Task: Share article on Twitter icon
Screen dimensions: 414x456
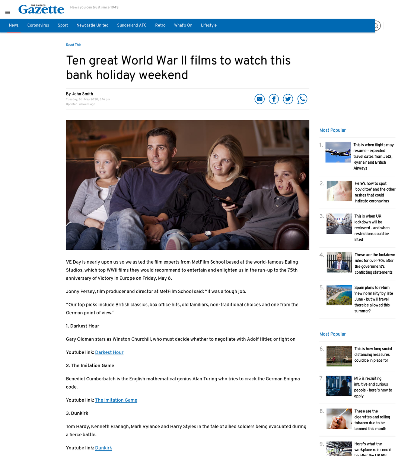Action: [x=288, y=99]
